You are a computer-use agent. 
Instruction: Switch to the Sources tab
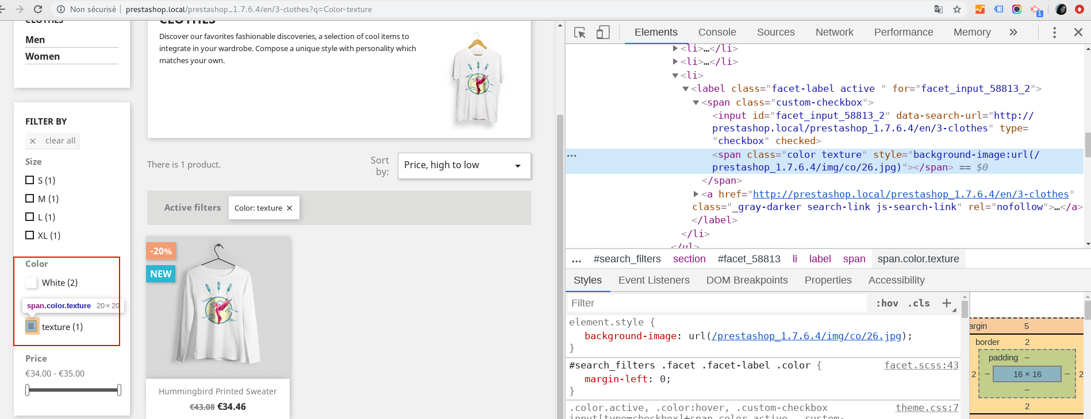pyautogui.click(x=775, y=32)
